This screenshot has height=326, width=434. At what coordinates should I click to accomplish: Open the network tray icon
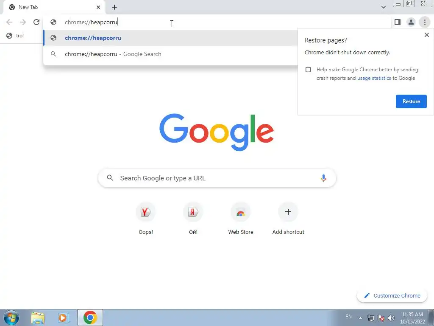[x=370, y=318]
